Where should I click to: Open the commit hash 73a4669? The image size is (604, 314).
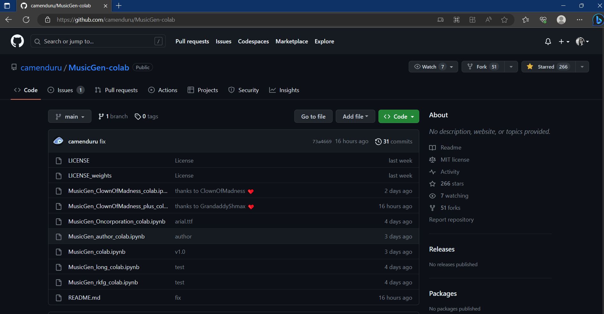click(x=322, y=142)
